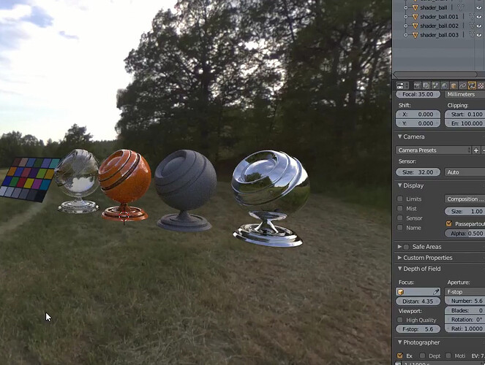
Task: Enable High Quality viewport checkbox
Action: 400,320
